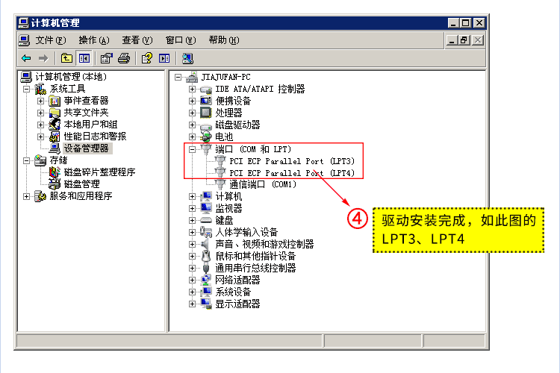This screenshot has height=373, width=560.
Task: Expand the 电池 node
Action: pyautogui.click(x=192, y=137)
